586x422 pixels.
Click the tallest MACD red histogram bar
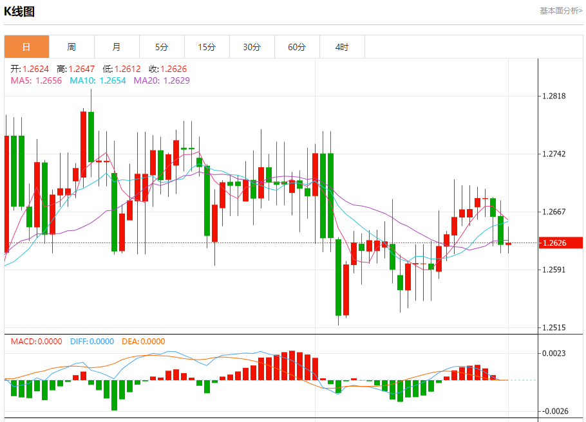(292, 365)
